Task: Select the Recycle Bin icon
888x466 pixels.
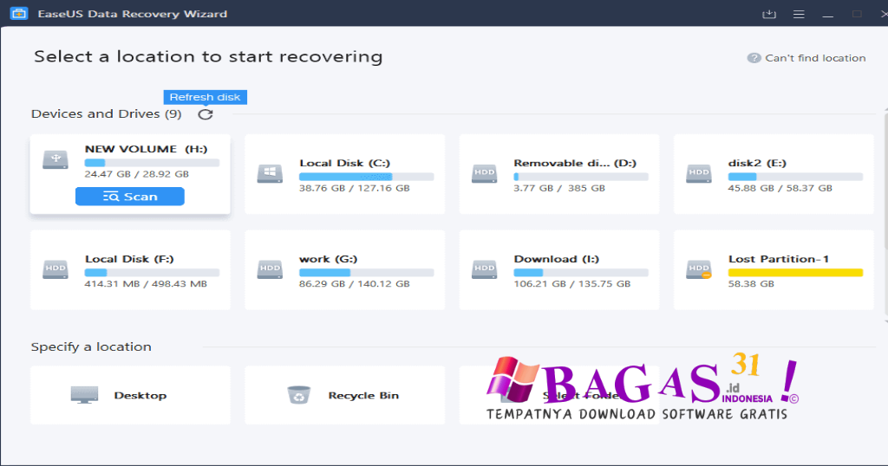Action: (299, 395)
